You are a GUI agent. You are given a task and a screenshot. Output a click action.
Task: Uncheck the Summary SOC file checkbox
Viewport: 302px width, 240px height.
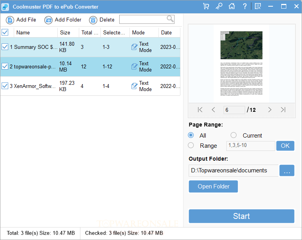pos(5,47)
